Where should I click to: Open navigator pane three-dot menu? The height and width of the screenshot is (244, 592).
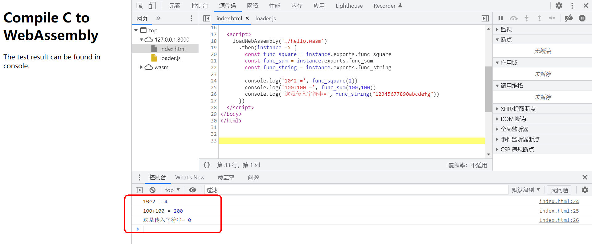pyautogui.click(x=191, y=18)
